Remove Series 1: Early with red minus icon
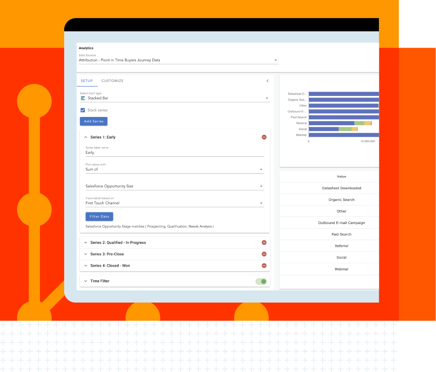The height and width of the screenshot is (372, 436). coord(264,137)
